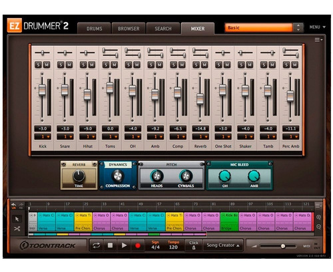Mute the Kick channel

click(47, 65)
